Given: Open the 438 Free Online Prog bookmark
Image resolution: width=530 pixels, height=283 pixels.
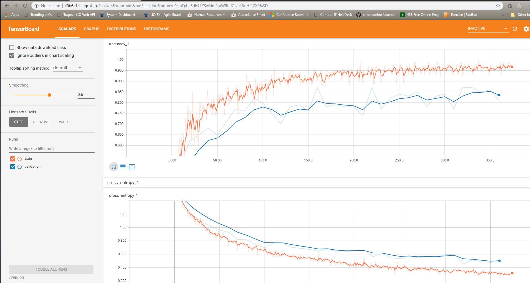Looking at the screenshot, I should pyautogui.click(x=420, y=15).
